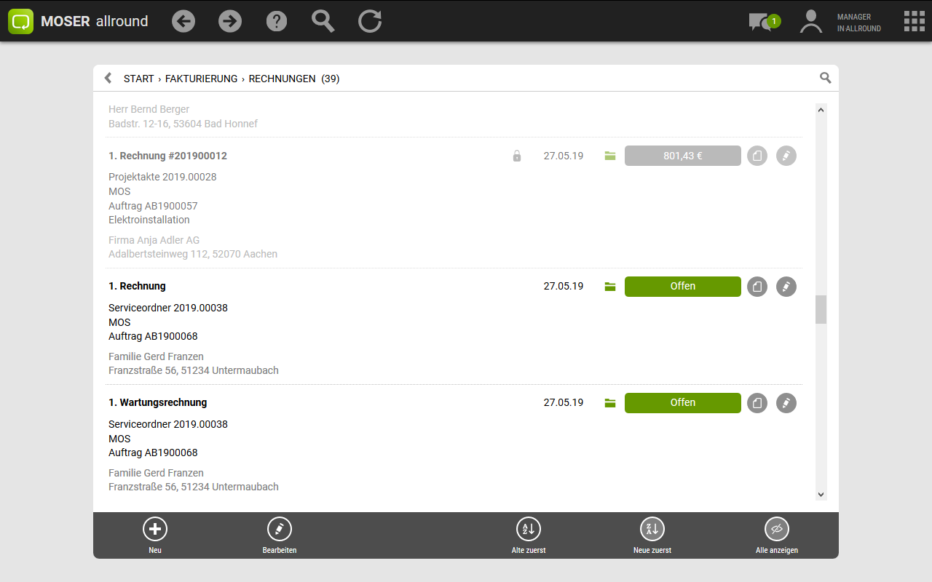The height and width of the screenshot is (582, 932).
Task: Click the vertical scrollbar thumb
Action: pyautogui.click(x=821, y=309)
